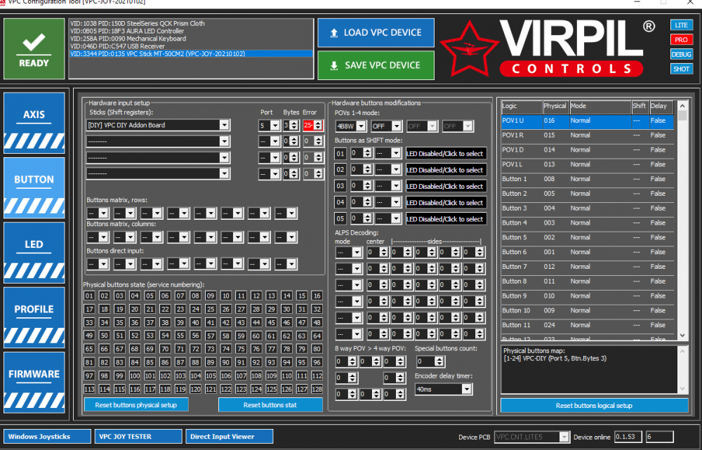The width and height of the screenshot is (702, 450).
Task: Click the SHOT screenshot button
Action: [681, 69]
